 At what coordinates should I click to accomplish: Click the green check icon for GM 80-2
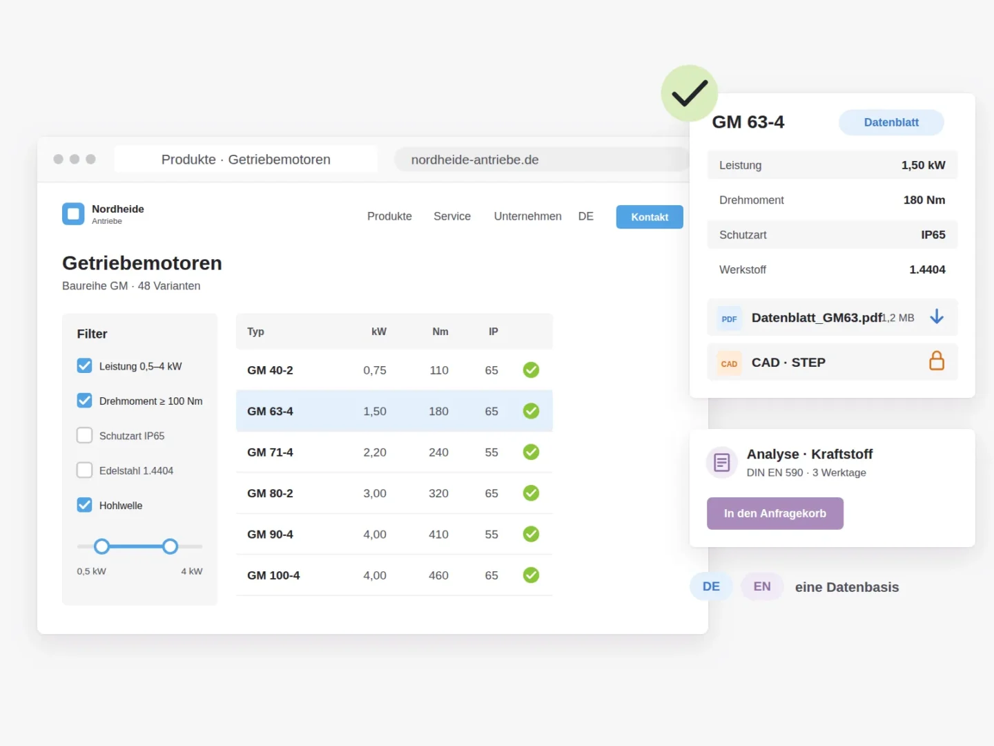(531, 493)
